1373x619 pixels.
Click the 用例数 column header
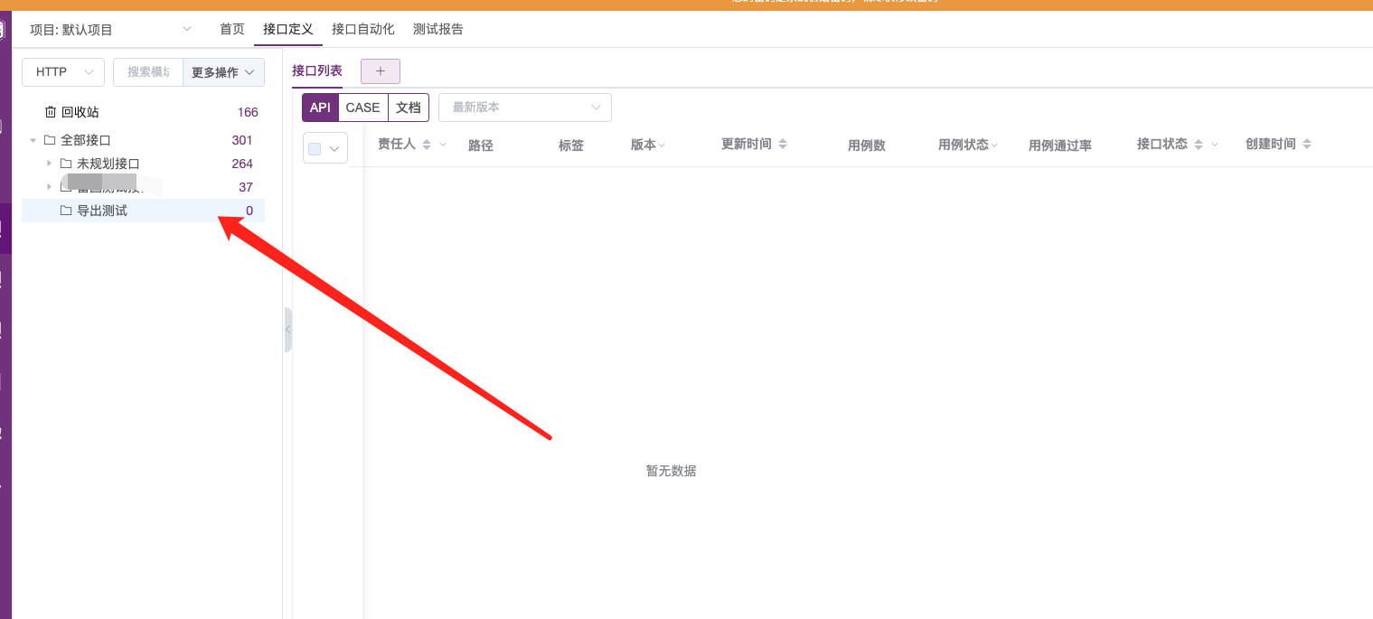coord(867,145)
